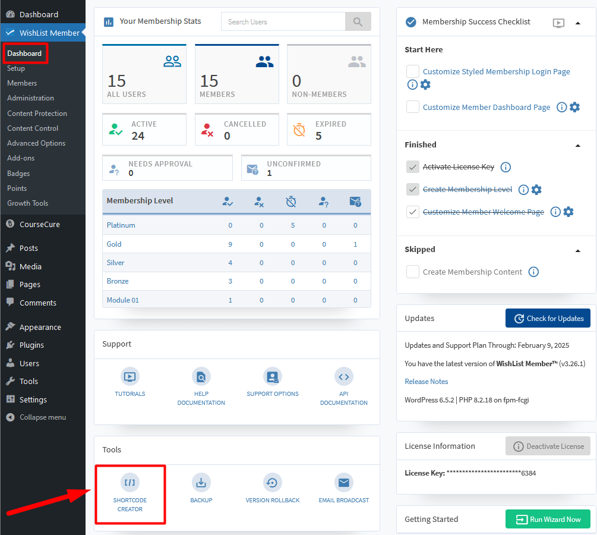Click Bronze active count 3
The height and width of the screenshot is (535, 597).
[x=230, y=282]
